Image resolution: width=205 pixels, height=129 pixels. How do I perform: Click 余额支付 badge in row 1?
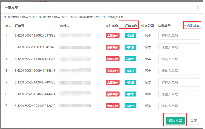(112, 36)
